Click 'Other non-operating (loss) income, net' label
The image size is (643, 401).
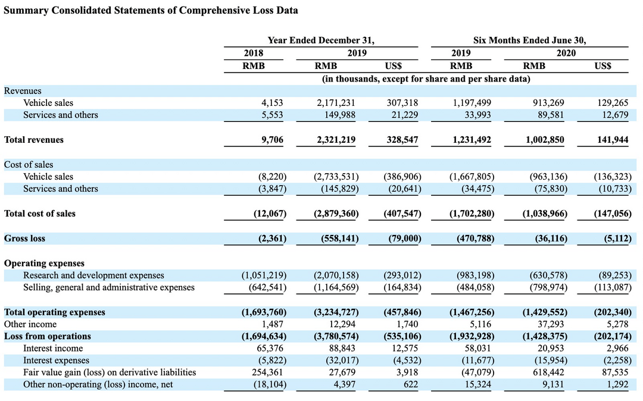[98, 384]
